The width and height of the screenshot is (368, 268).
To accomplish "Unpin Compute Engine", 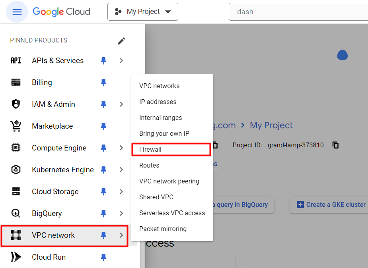I will coord(103,148).
